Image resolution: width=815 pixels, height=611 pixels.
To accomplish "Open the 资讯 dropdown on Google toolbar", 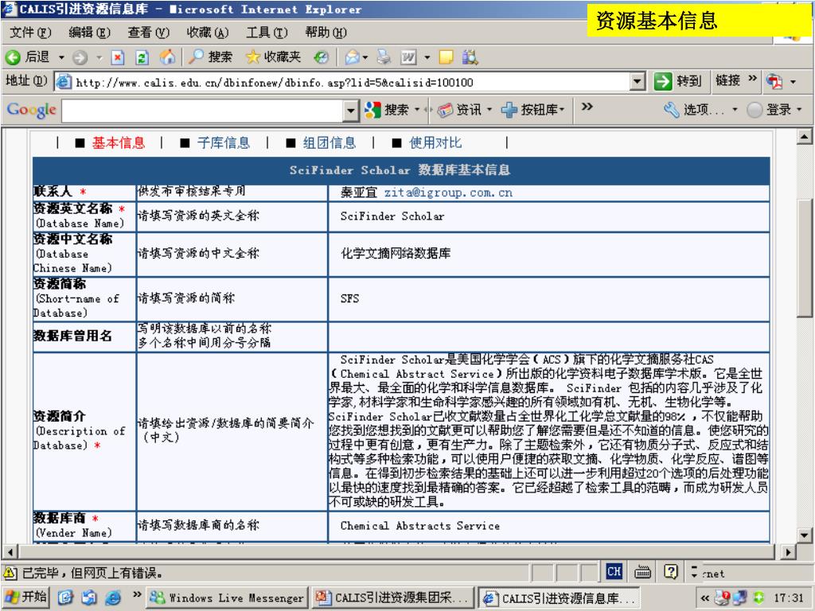I will (x=489, y=110).
